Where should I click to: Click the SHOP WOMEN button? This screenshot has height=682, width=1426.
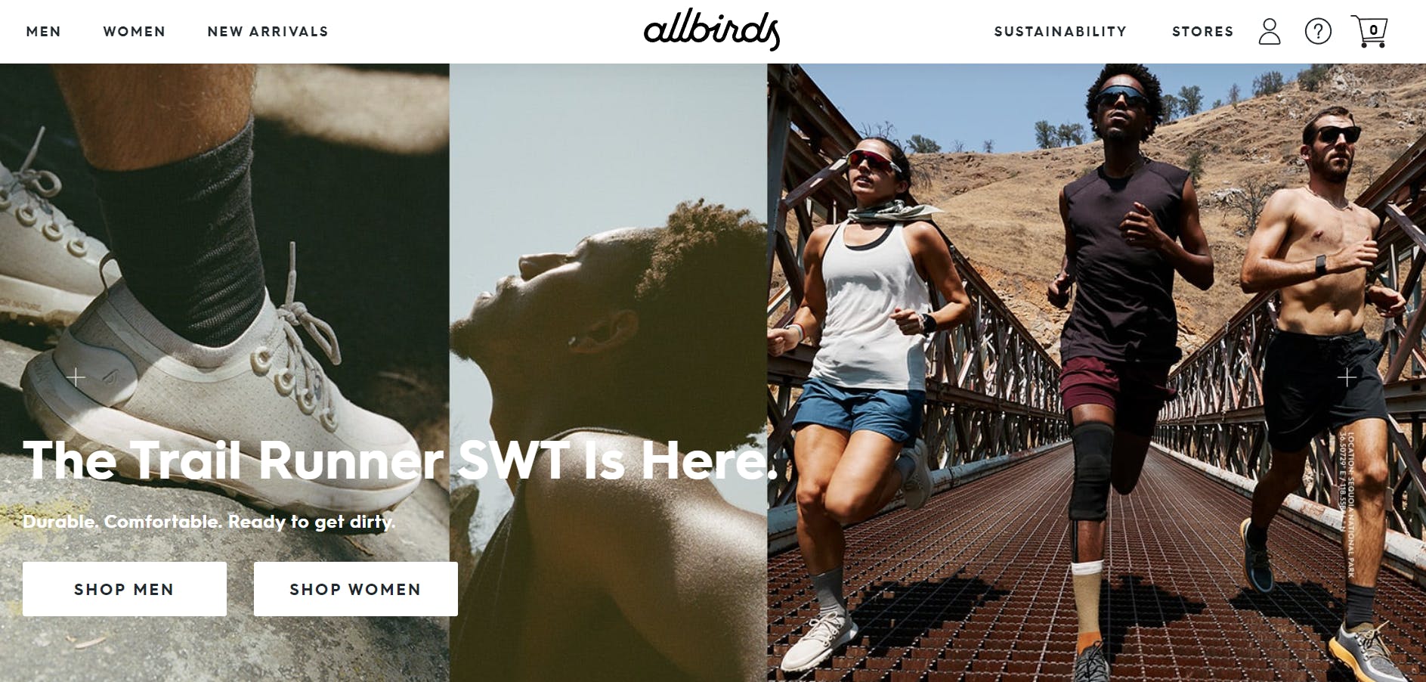point(356,589)
